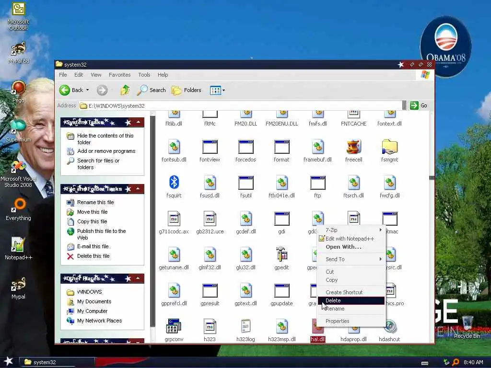Select the g711codc.ax file icon
The width and height of the screenshot is (491, 368).
[174, 218]
